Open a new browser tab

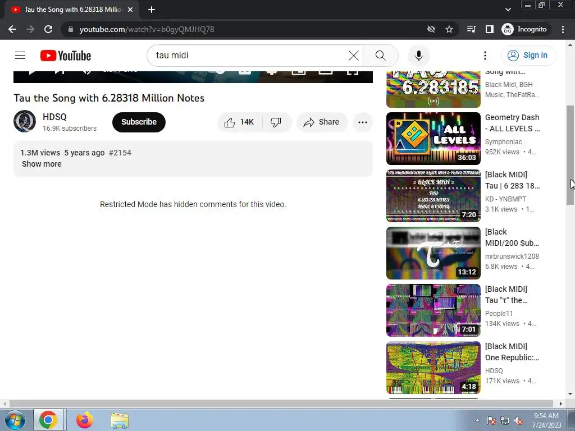pyautogui.click(x=152, y=10)
